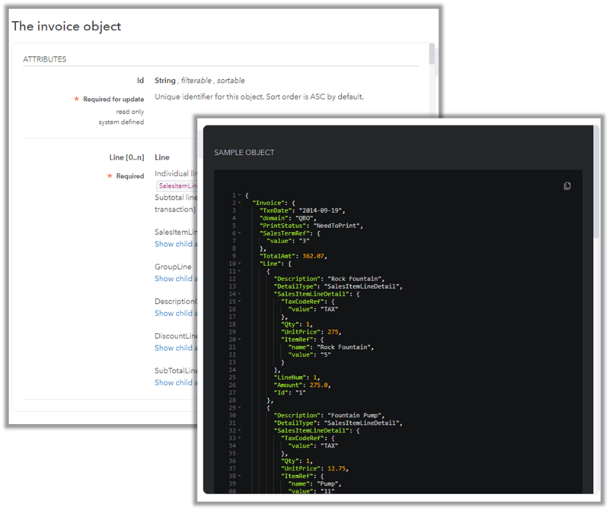This screenshot has width=609, height=510.
Task: Fold the "SalesTermRef" block at line 6
Action: (239, 233)
